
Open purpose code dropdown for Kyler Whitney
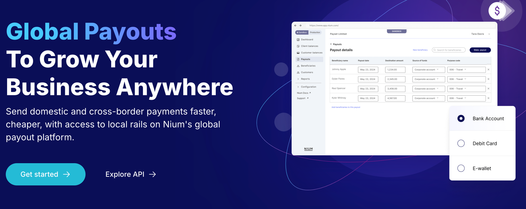(x=466, y=98)
